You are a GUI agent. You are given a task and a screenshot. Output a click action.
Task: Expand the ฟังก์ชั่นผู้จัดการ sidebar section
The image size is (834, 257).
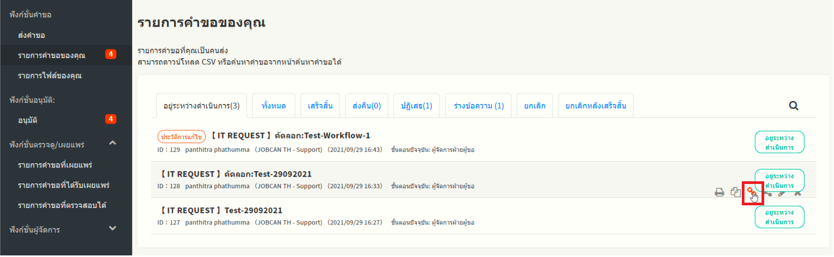112,228
